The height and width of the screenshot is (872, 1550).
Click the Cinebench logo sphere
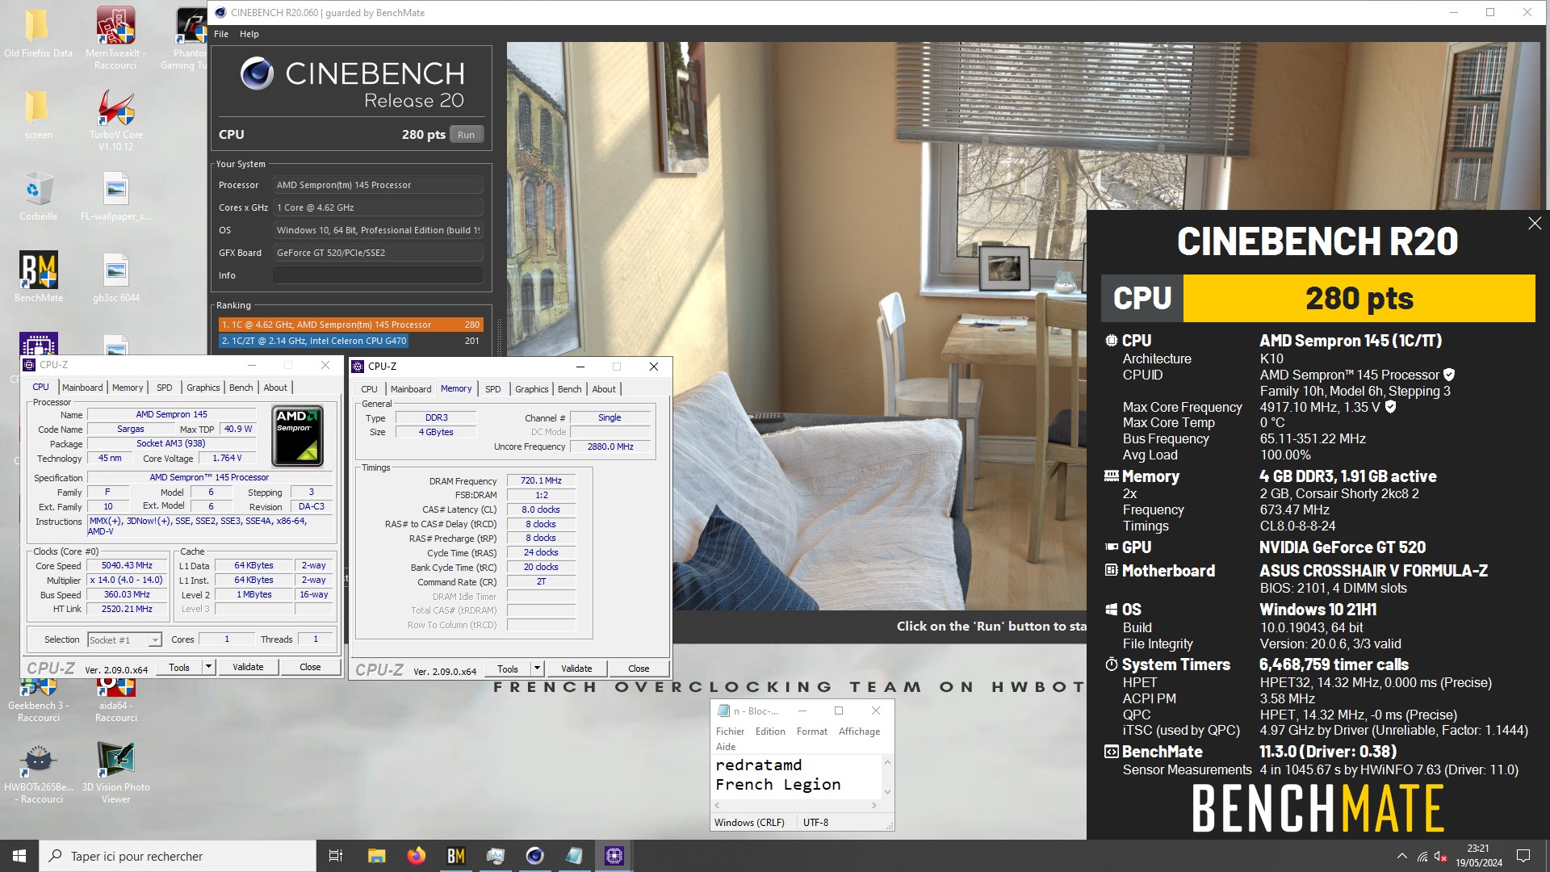[x=257, y=73]
